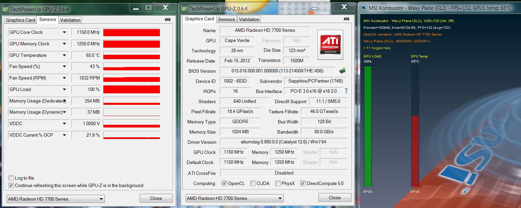The image size is (521, 208).
Task: Click the camera screenshot icon in Sensors window
Action: [x=168, y=20]
